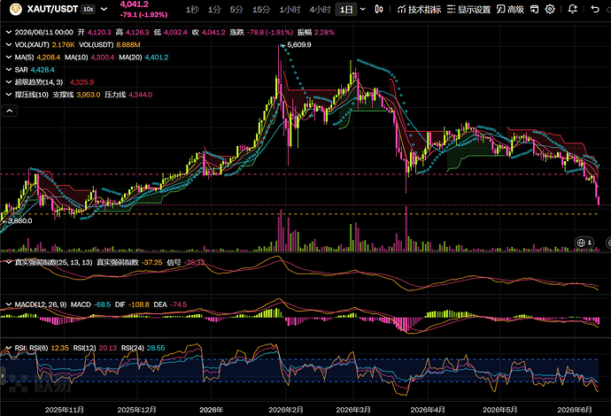Click the 压力线 value 4,344.0
This screenshot has height=416, width=611.
click(140, 95)
